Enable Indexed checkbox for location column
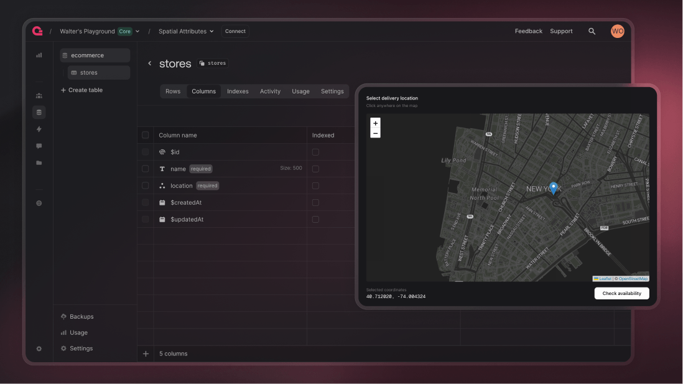 315,185
